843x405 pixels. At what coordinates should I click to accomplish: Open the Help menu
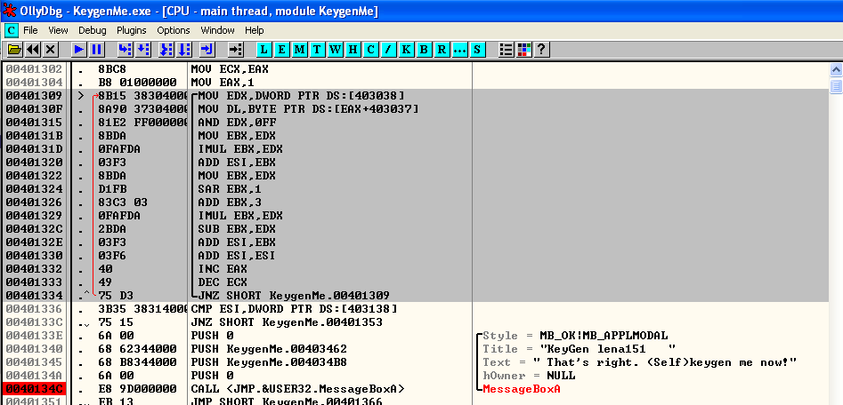(255, 30)
